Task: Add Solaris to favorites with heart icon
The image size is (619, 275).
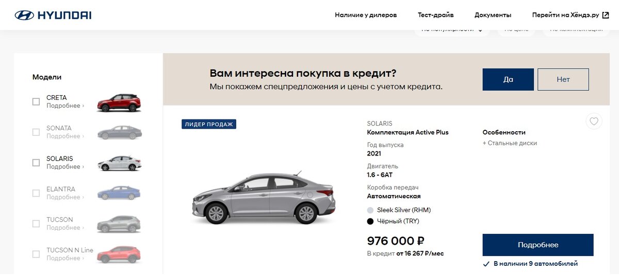Action: click(594, 122)
